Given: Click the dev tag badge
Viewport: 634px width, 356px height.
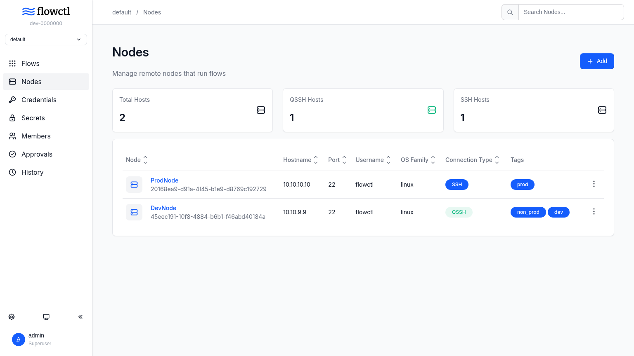Looking at the screenshot, I should [558, 212].
